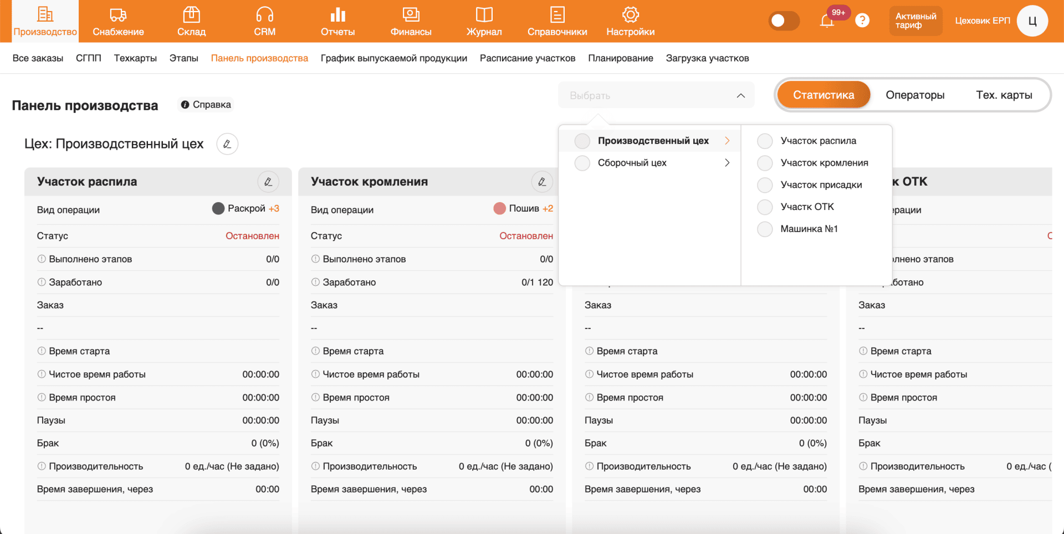
Task: Click the Справка help button
Action: (x=206, y=105)
